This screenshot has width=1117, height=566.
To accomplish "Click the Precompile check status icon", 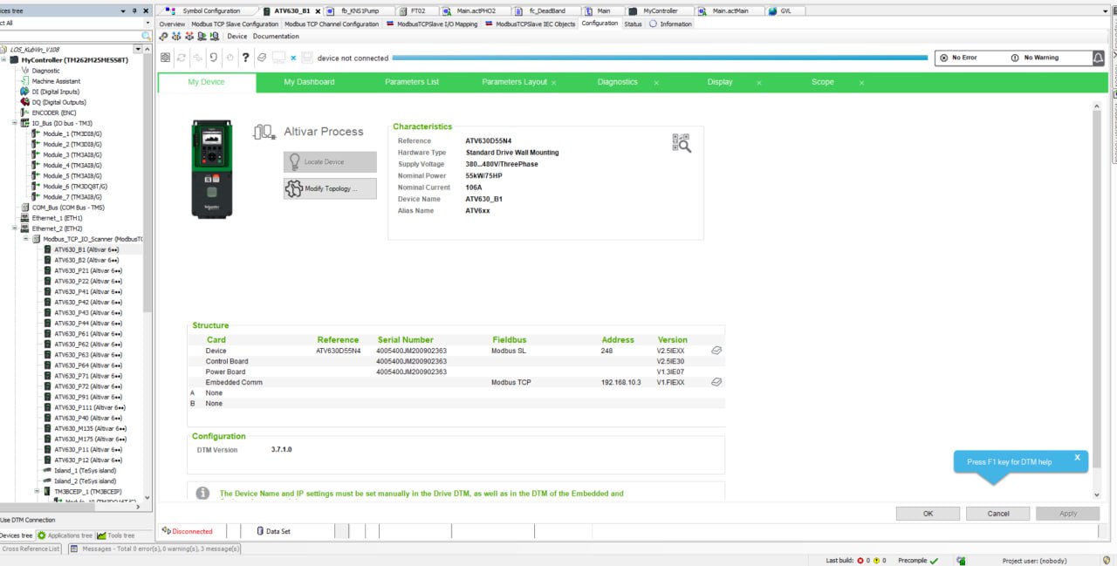I will (934, 561).
